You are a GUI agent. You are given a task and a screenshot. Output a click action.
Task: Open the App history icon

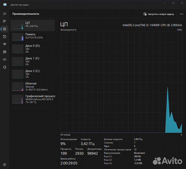pos(4,37)
